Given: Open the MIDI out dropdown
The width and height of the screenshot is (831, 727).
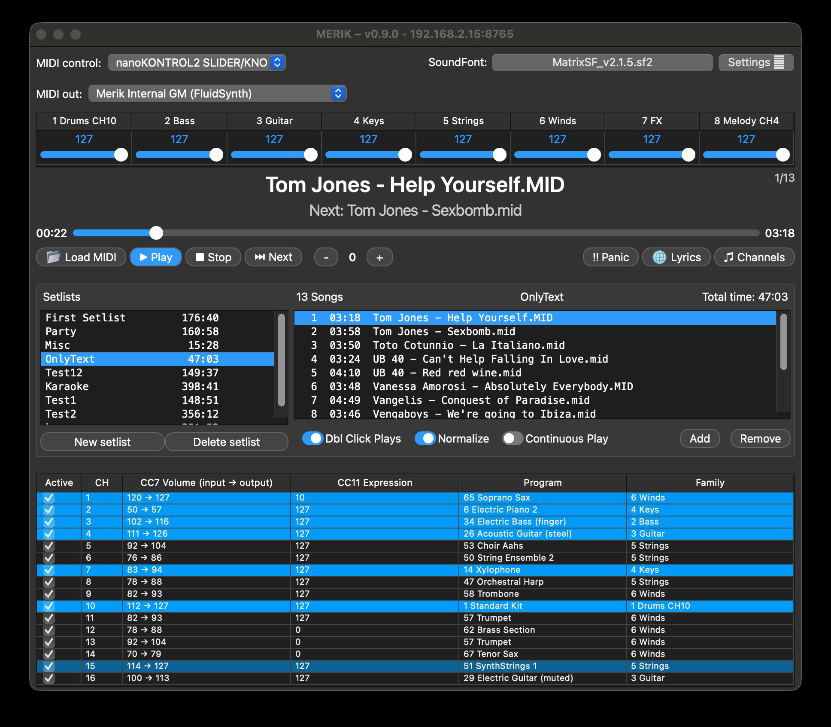Looking at the screenshot, I should click(x=217, y=93).
